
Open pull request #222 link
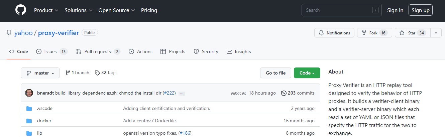click(x=169, y=93)
